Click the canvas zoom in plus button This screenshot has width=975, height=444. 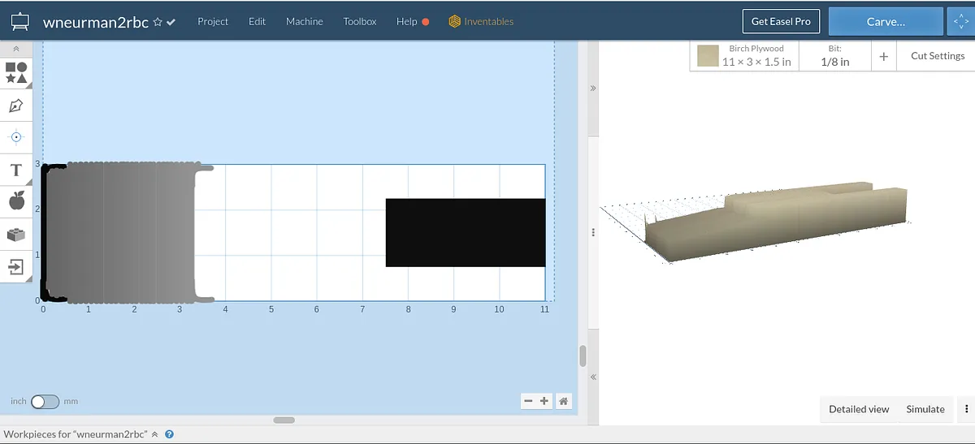click(x=544, y=401)
